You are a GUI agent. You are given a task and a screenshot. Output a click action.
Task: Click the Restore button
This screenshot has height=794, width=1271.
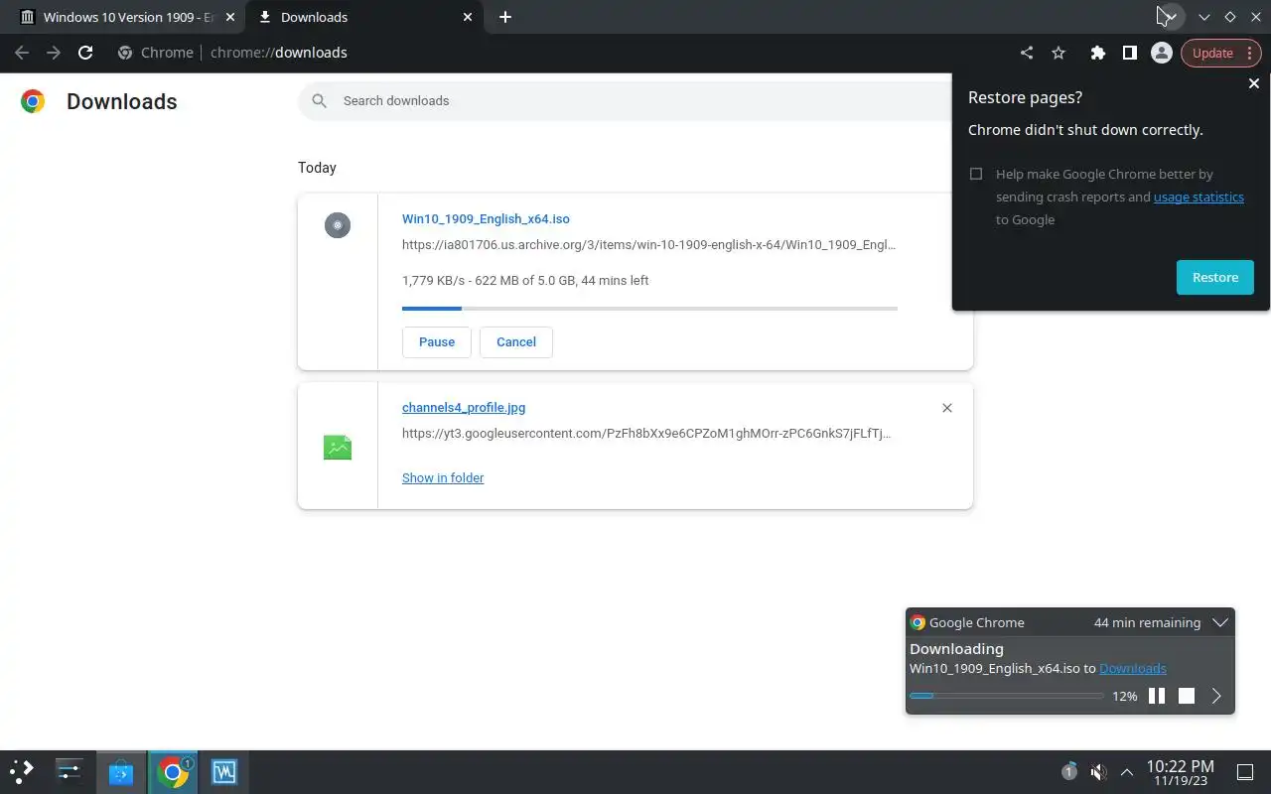click(x=1215, y=277)
